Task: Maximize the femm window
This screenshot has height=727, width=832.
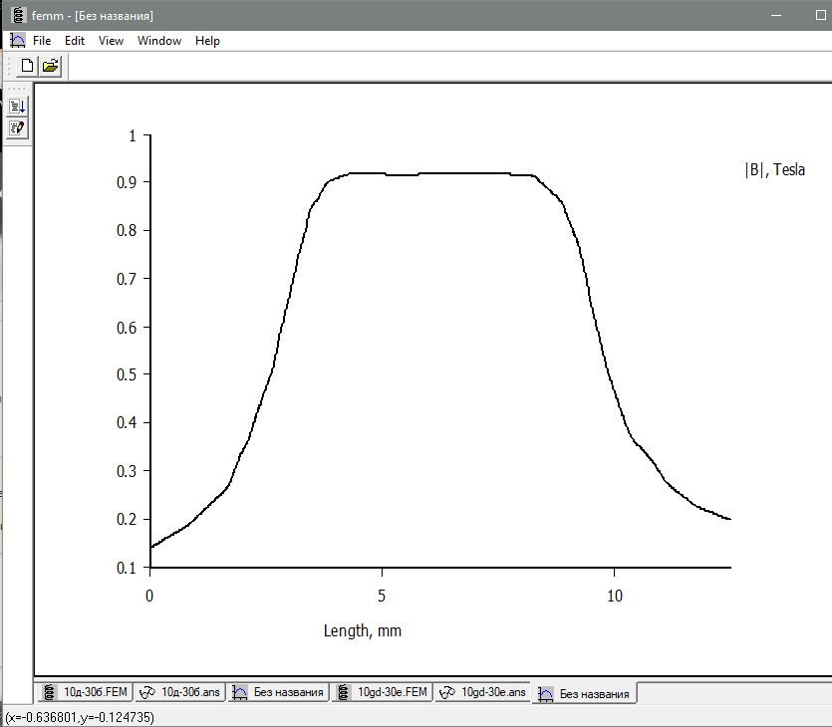Action: click(x=820, y=15)
